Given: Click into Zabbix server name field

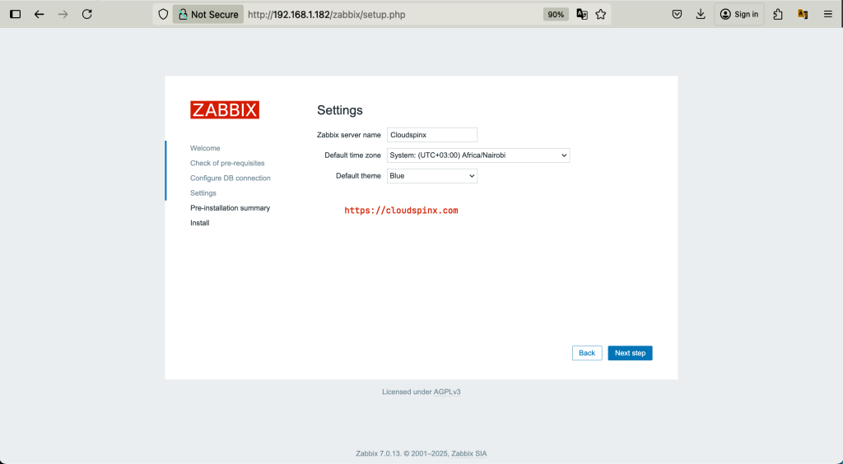Looking at the screenshot, I should pyautogui.click(x=431, y=135).
